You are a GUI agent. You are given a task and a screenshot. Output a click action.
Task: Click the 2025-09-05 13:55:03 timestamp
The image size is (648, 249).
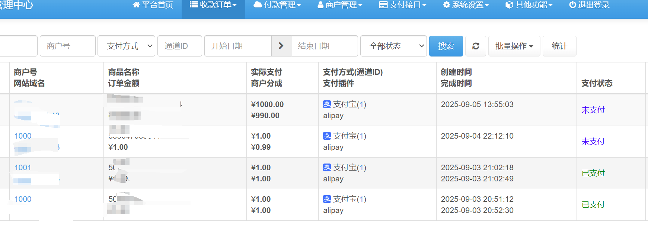coord(477,104)
